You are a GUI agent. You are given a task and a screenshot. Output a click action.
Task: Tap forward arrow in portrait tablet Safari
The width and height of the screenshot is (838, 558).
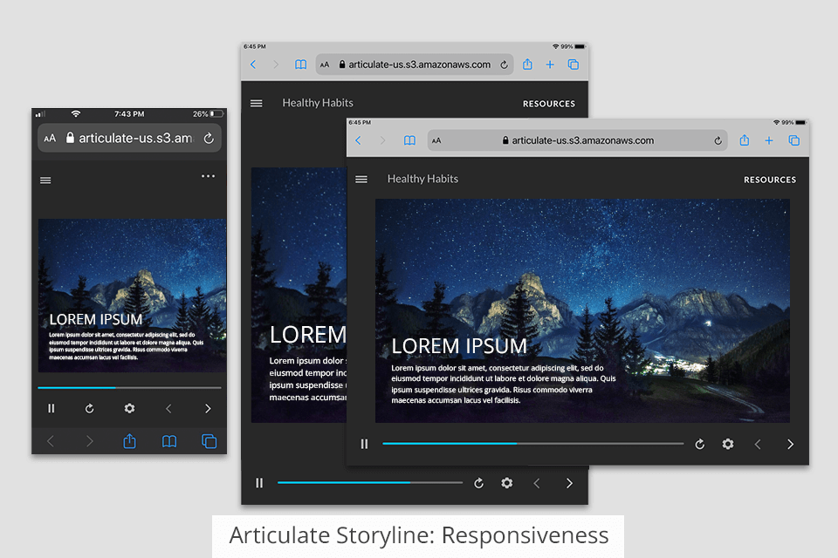pos(276,65)
